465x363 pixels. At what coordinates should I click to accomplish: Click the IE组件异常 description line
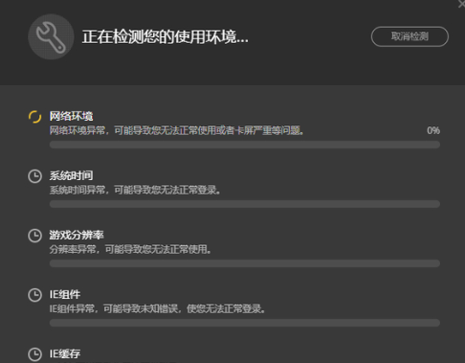click(x=157, y=308)
